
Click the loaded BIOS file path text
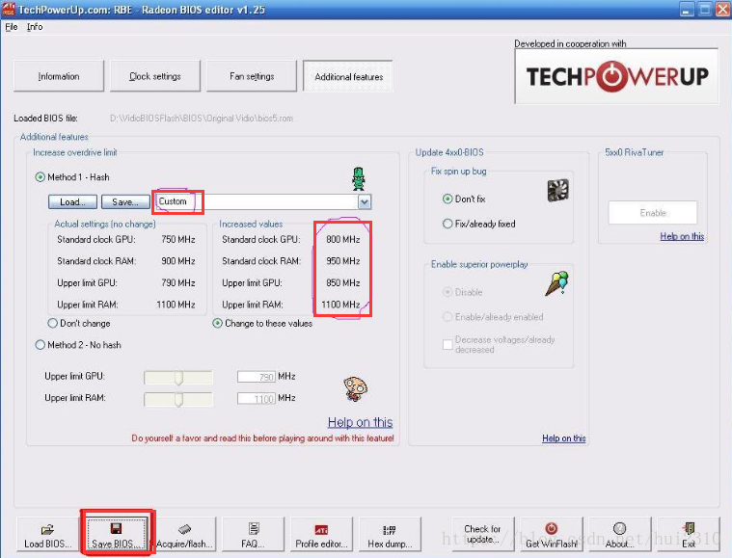point(202,119)
